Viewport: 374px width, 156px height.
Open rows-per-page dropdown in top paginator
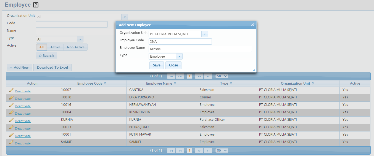pyautogui.click(x=222, y=76)
